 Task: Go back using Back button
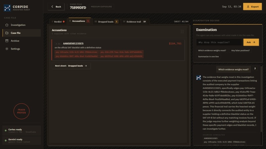pyautogui.click(x=56, y=7)
